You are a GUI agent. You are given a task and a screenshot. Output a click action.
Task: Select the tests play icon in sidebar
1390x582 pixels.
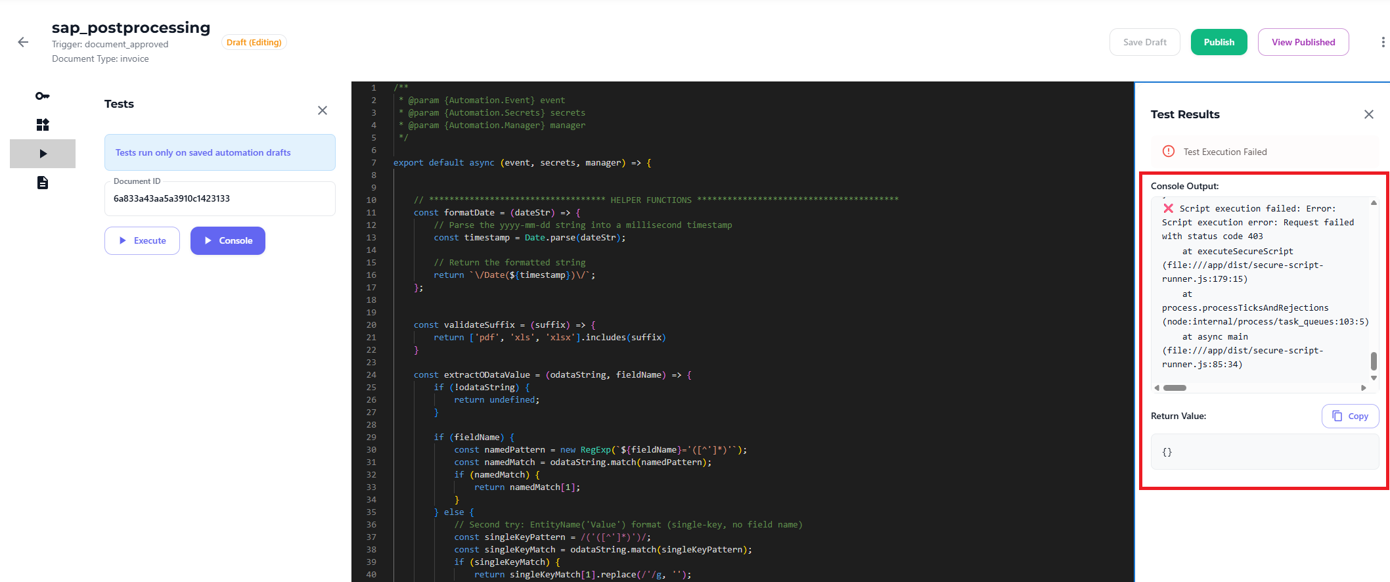pyautogui.click(x=43, y=154)
